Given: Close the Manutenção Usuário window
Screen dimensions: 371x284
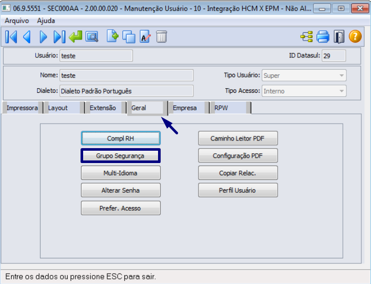Looking at the screenshot, I should pos(360,9).
